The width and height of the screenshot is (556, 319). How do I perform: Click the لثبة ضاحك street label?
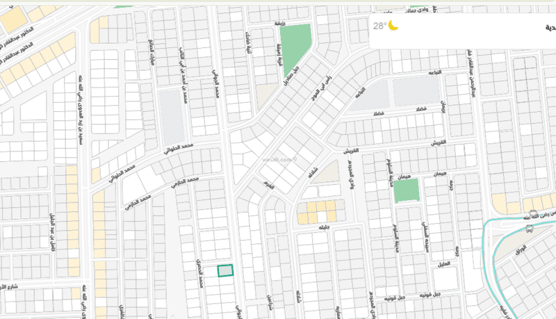pyautogui.click(x=249, y=43)
